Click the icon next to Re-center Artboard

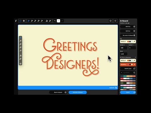click(x=134, y=35)
